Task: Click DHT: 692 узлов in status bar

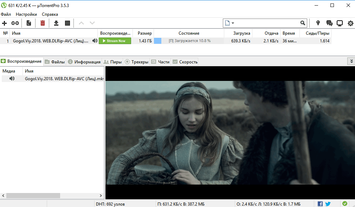Action: coord(110,204)
